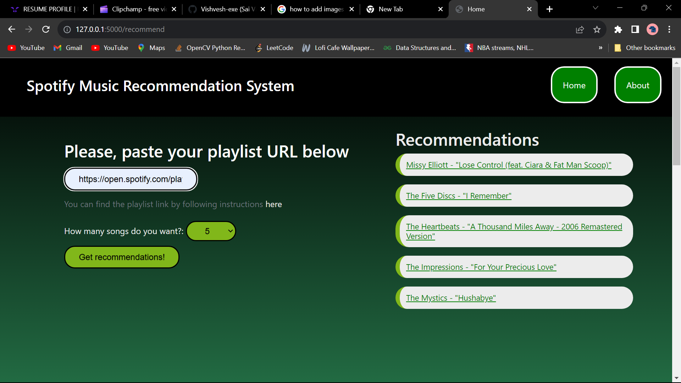This screenshot has height=383, width=681.
Task: Switch browser profile via avatar icon
Action: pyautogui.click(x=653, y=29)
